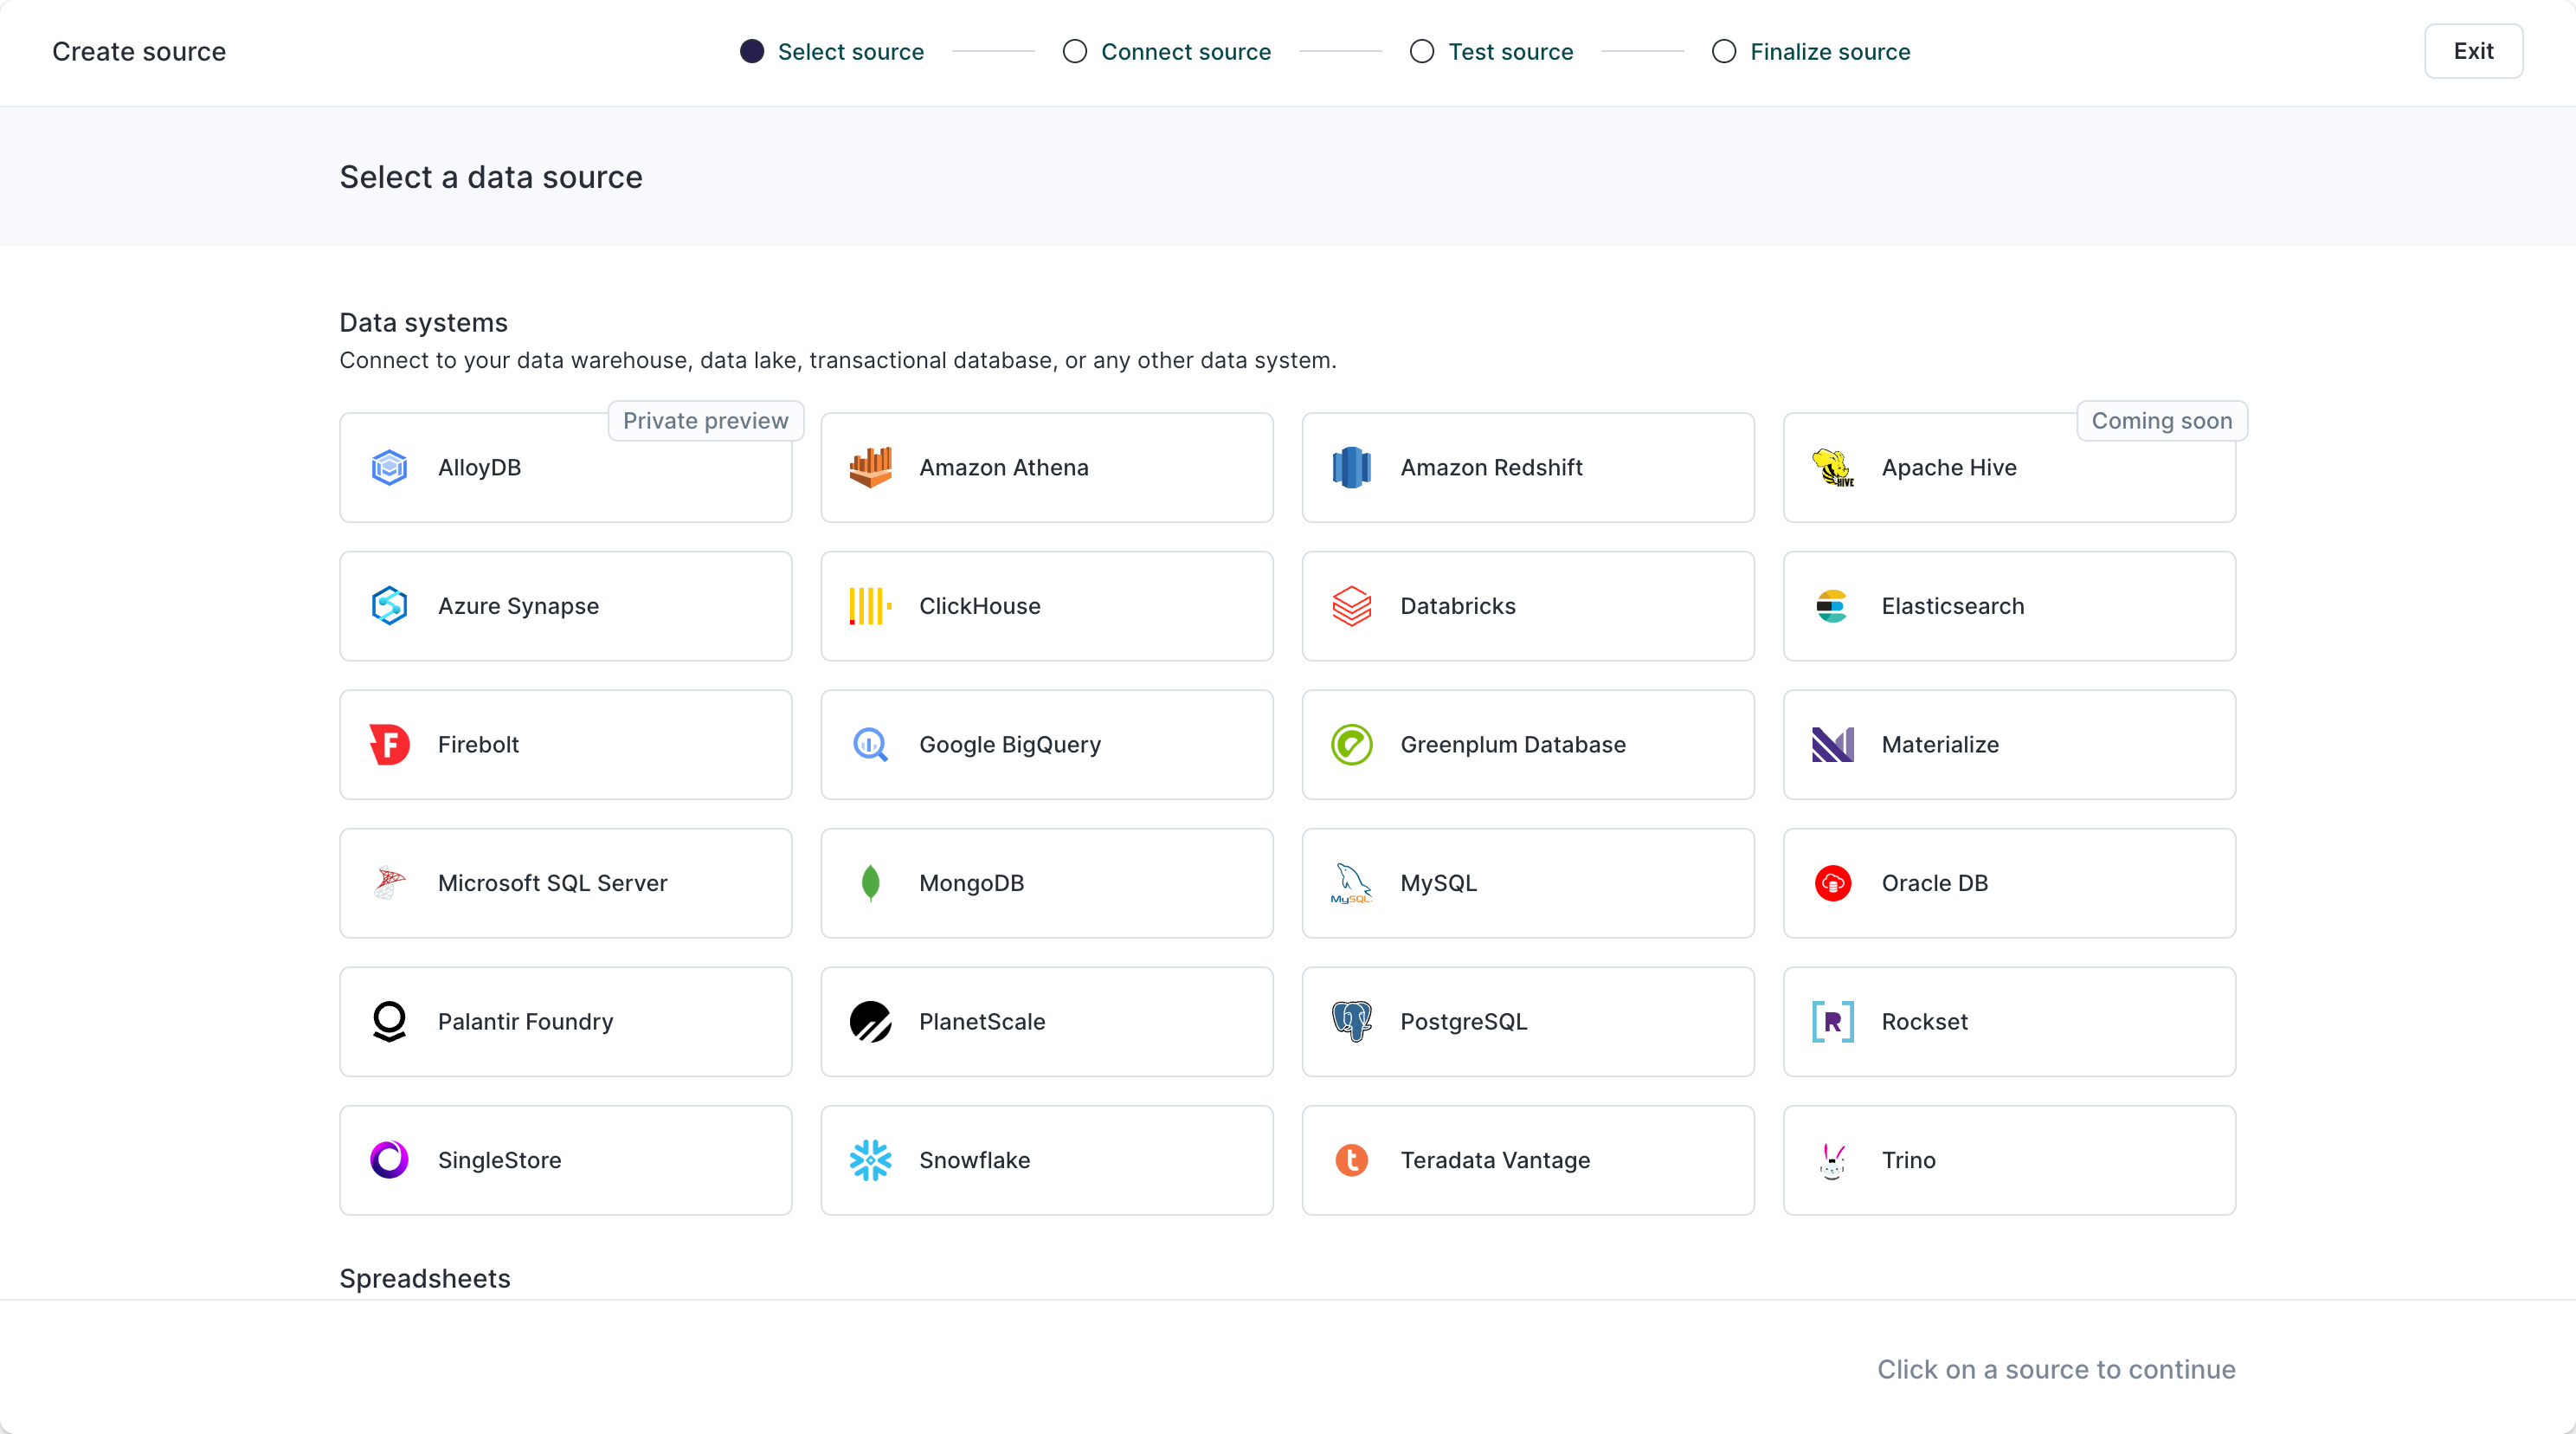Select the Test source step circle
The height and width of the screenshot is (1434, 2576).
point(1422,51)
